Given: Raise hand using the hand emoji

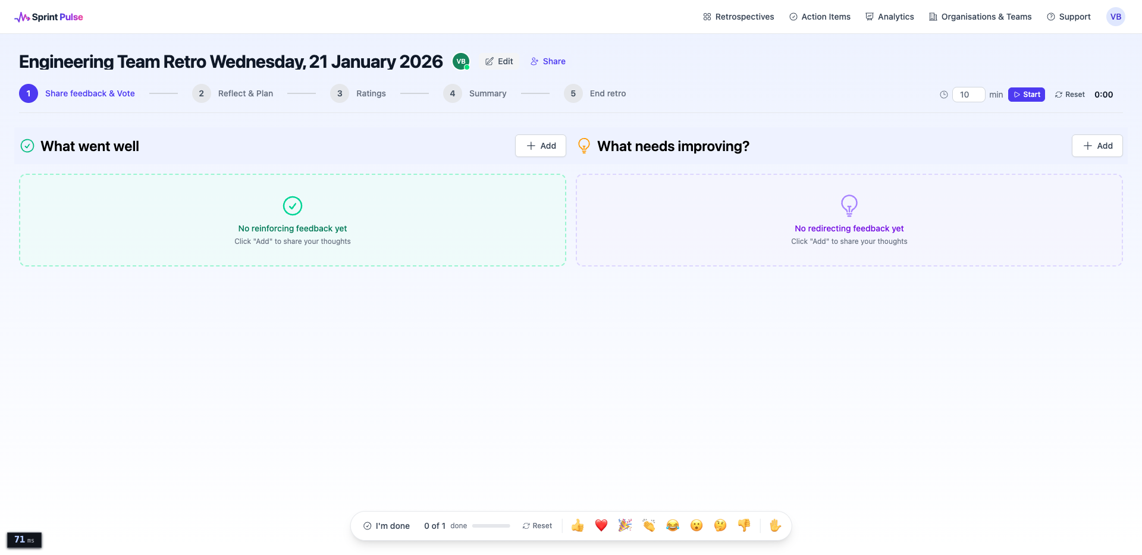Looking at the screenshot, I should point(774,525).
